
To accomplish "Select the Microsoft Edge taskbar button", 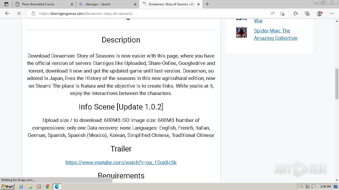I will 57,187.
